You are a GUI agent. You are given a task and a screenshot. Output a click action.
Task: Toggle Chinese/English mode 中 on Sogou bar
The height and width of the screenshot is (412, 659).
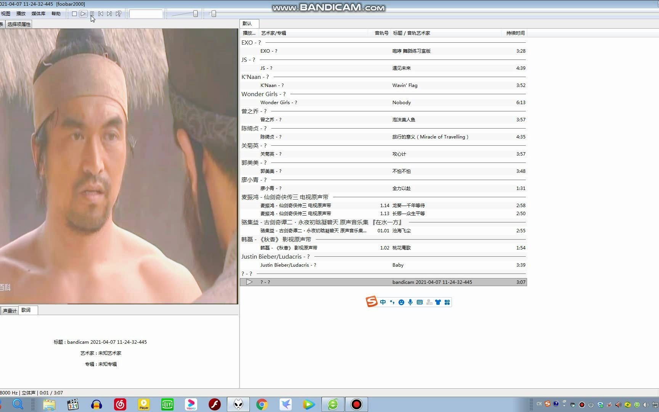pos(383,302)
